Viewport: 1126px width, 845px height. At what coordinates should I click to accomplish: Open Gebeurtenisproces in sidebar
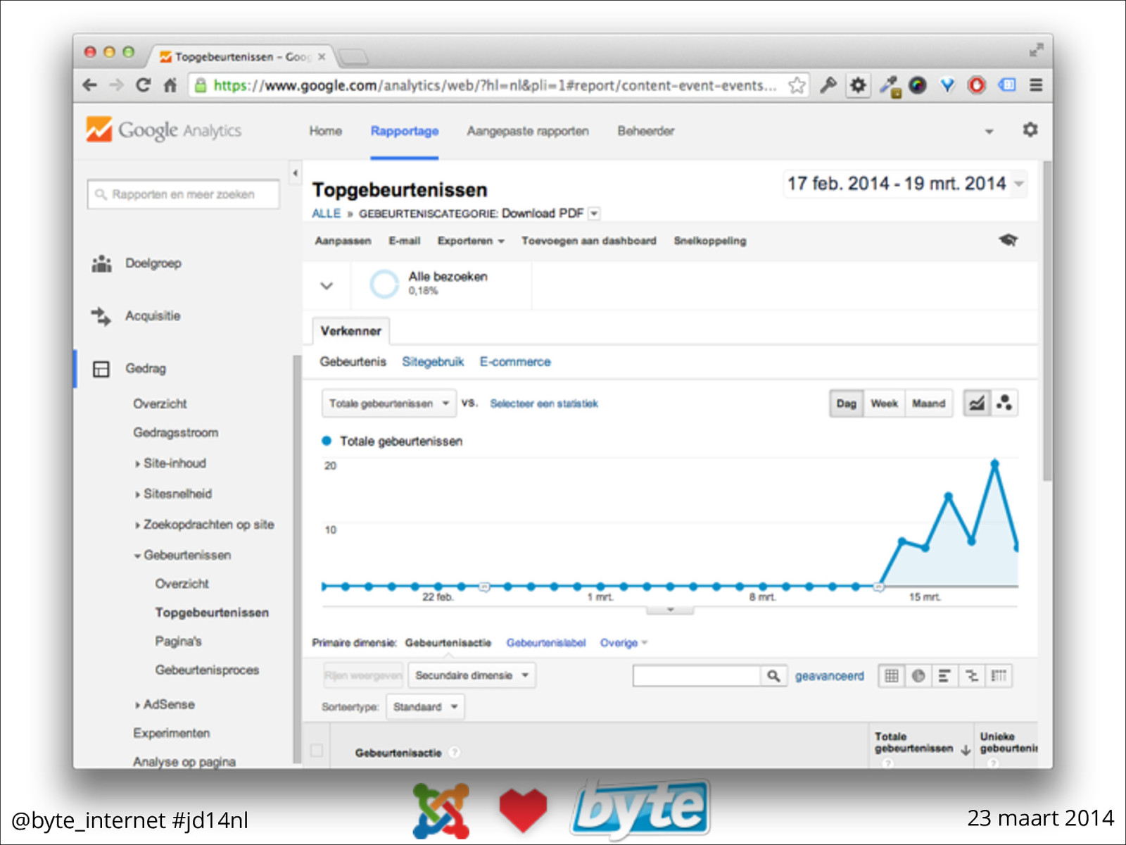tap(207, 670)
